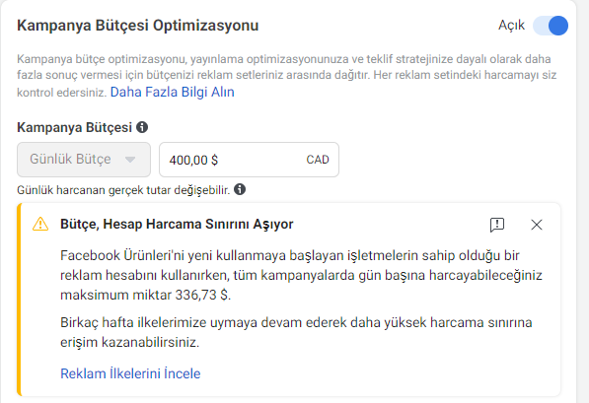Screen dimensions: 589x403
Task: Click the Kampanya Bütçesi field label
Action: 74,127
